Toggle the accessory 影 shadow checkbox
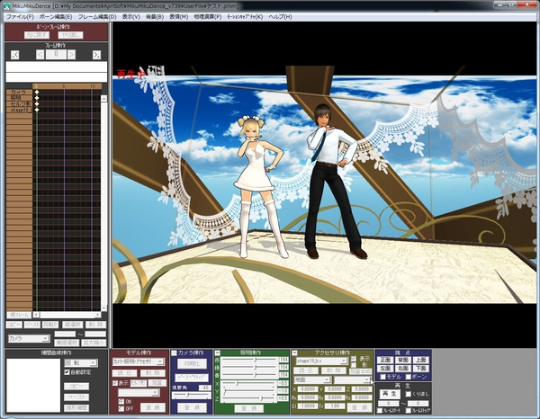The image size is (540, 419). [354, 365]
